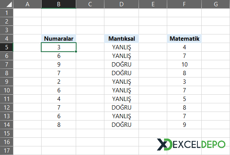
Task: Click cell F7 with value 10
Action: (184, 65)
